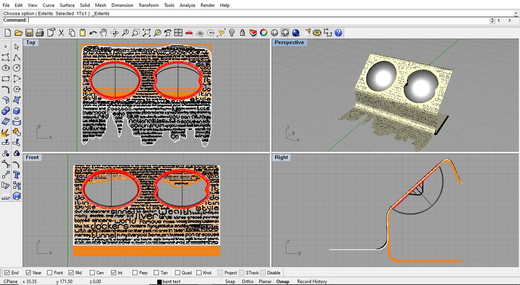The width and height of the screenshot is (520, 285).
Task: Enable the Point osnap checkbox
Action: click(49, 273)
